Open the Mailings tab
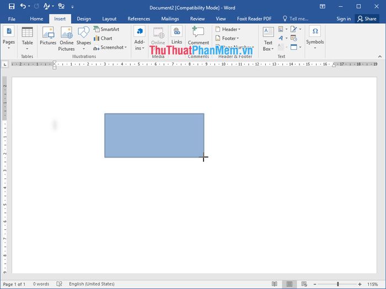The image size is (386, 289). (x=170, y=19)
